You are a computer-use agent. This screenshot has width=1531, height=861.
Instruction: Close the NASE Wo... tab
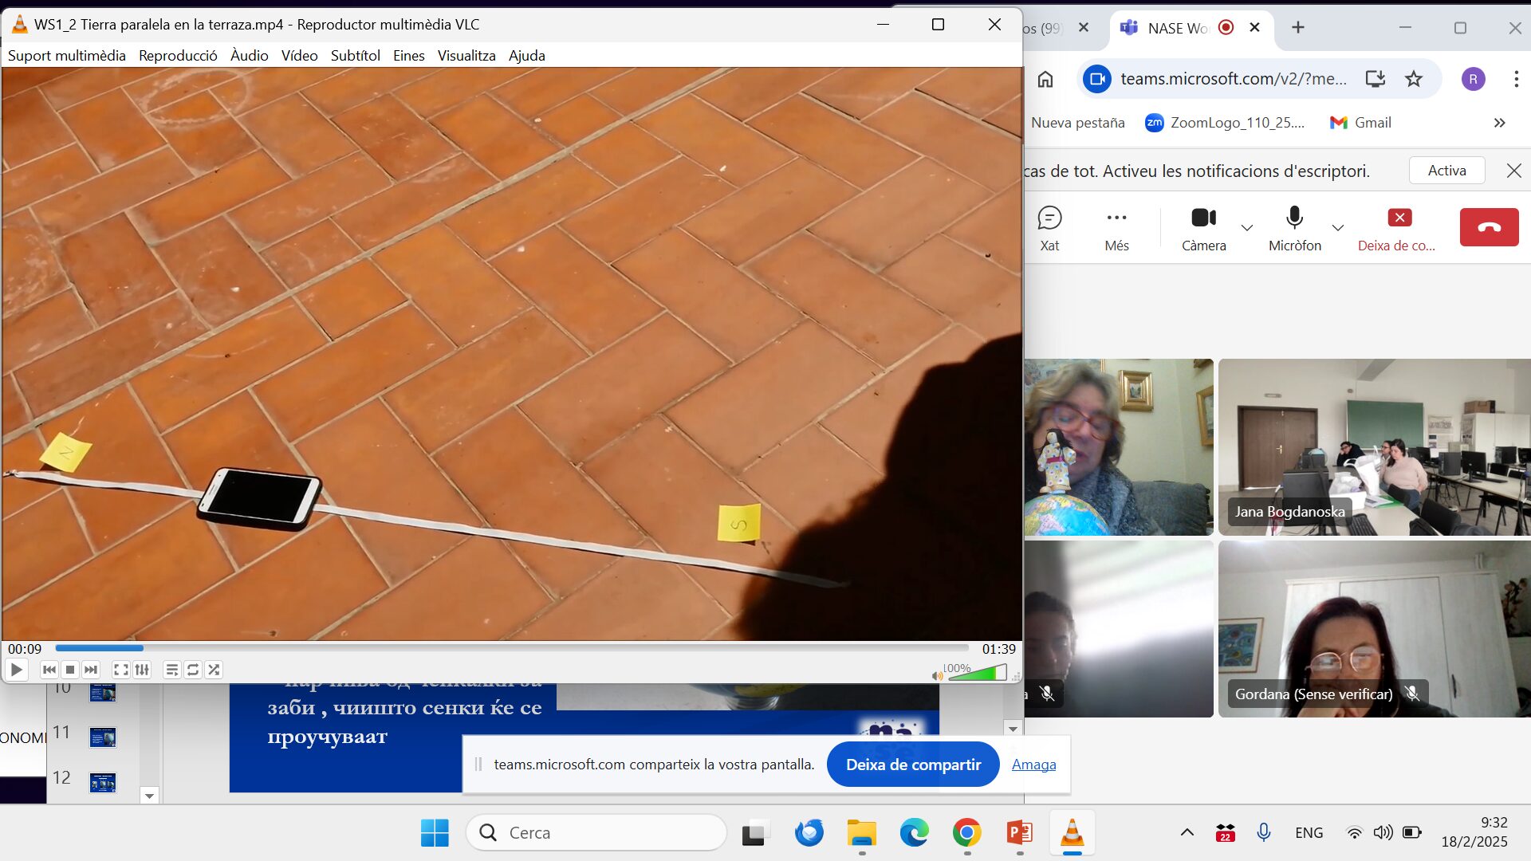click(1254, 27)
